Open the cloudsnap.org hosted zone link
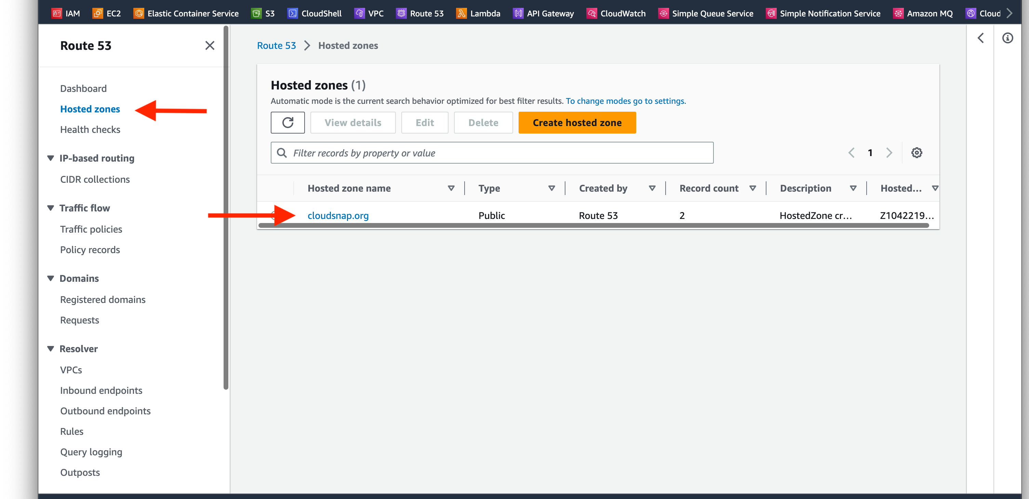 tap(338, 216)
